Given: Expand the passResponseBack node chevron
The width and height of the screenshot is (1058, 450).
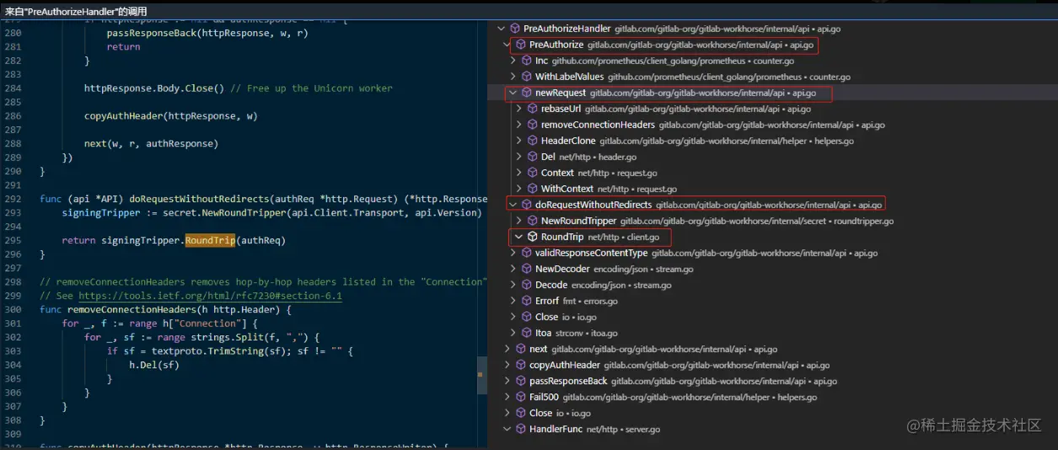Looking at the screenshot, I should point(508,381).
